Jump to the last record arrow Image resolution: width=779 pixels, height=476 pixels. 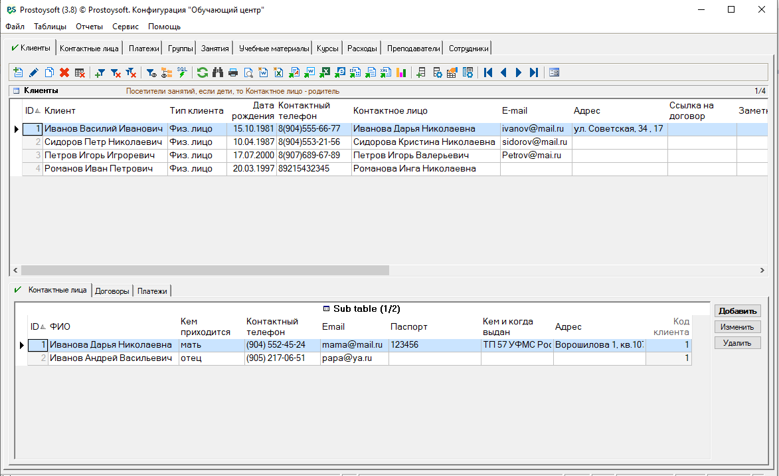click(534, 72)
